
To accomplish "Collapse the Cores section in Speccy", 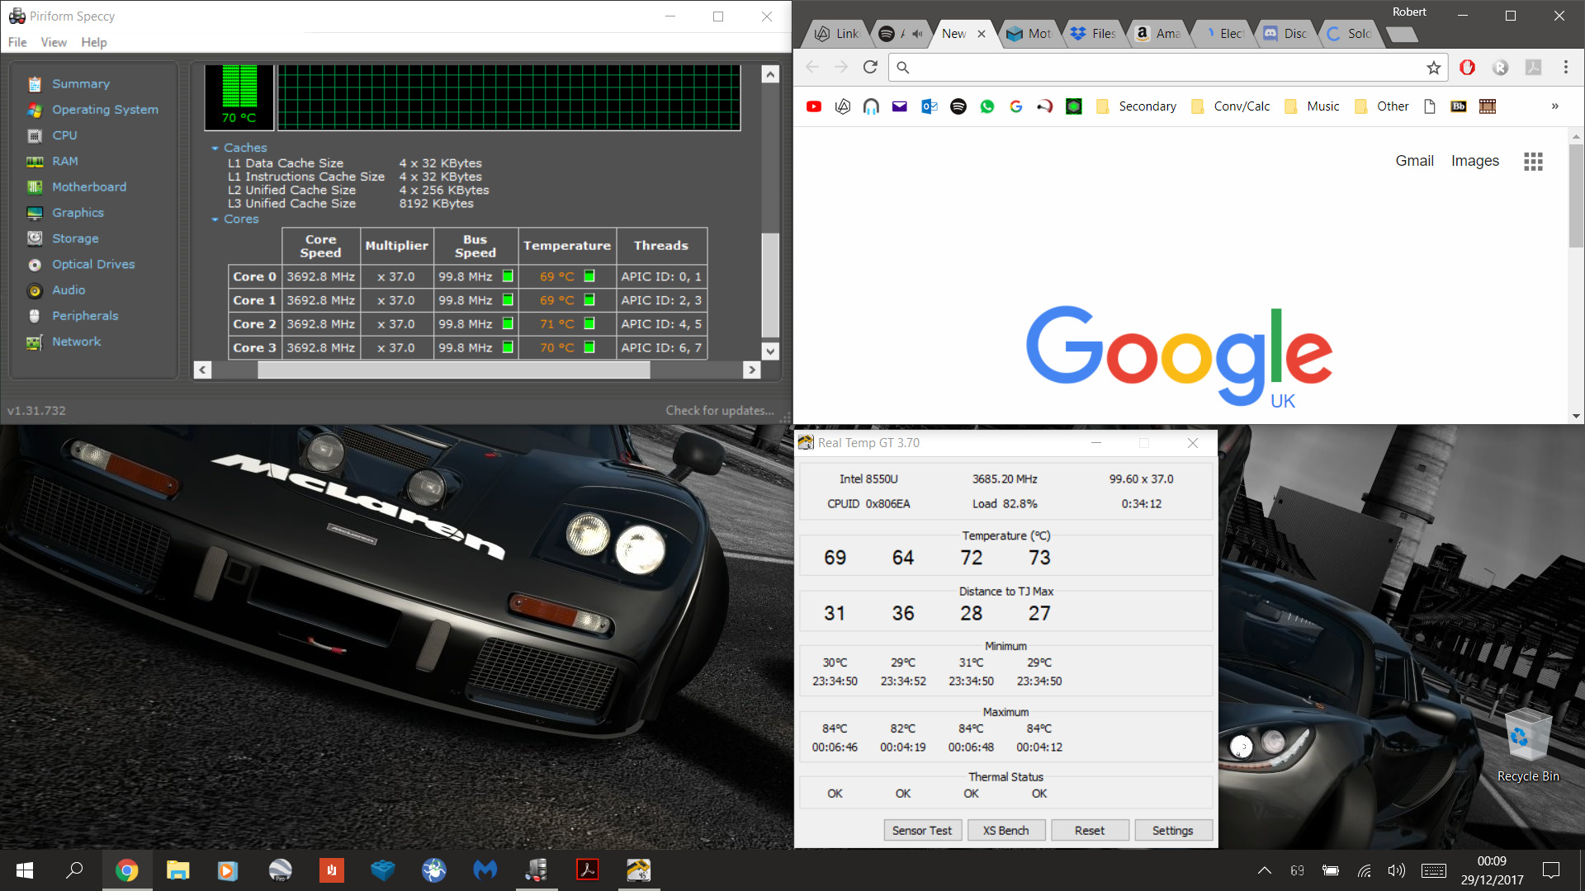I will 215,219.
